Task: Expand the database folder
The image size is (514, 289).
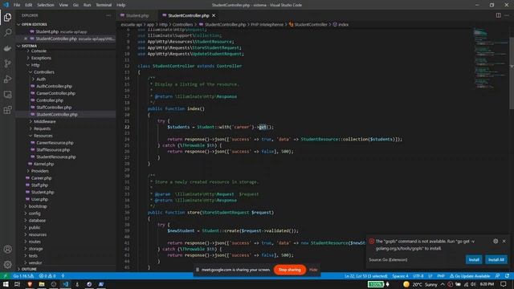Action: coord(37,221)
